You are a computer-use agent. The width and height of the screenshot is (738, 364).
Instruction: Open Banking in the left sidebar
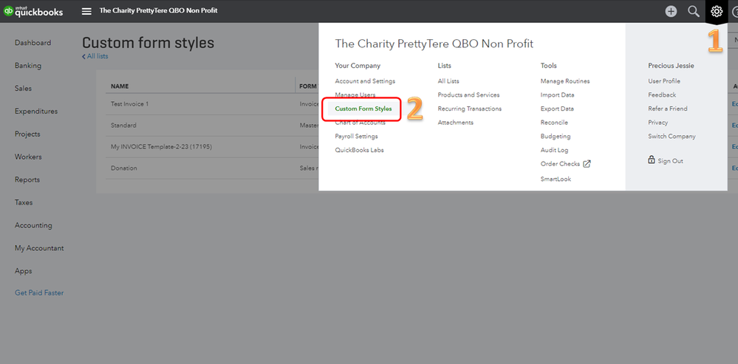(28, 66)
